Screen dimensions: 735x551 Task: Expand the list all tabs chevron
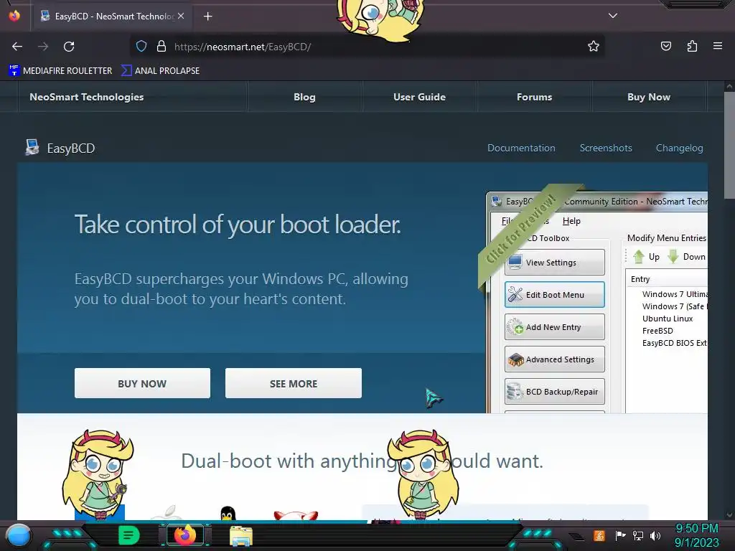click(x=613, y=16)
